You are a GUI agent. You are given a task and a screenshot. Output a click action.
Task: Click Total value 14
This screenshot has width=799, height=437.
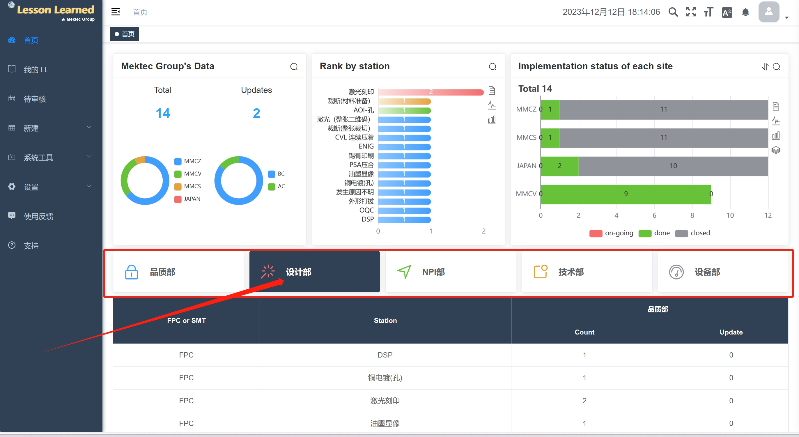[x=162, y=113]
